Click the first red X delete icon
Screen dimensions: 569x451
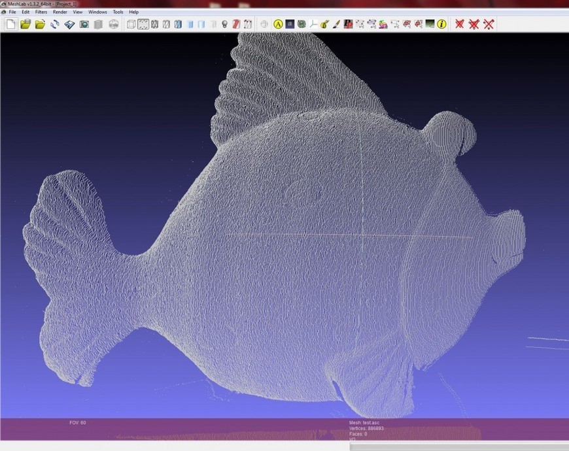click(460, 24)
